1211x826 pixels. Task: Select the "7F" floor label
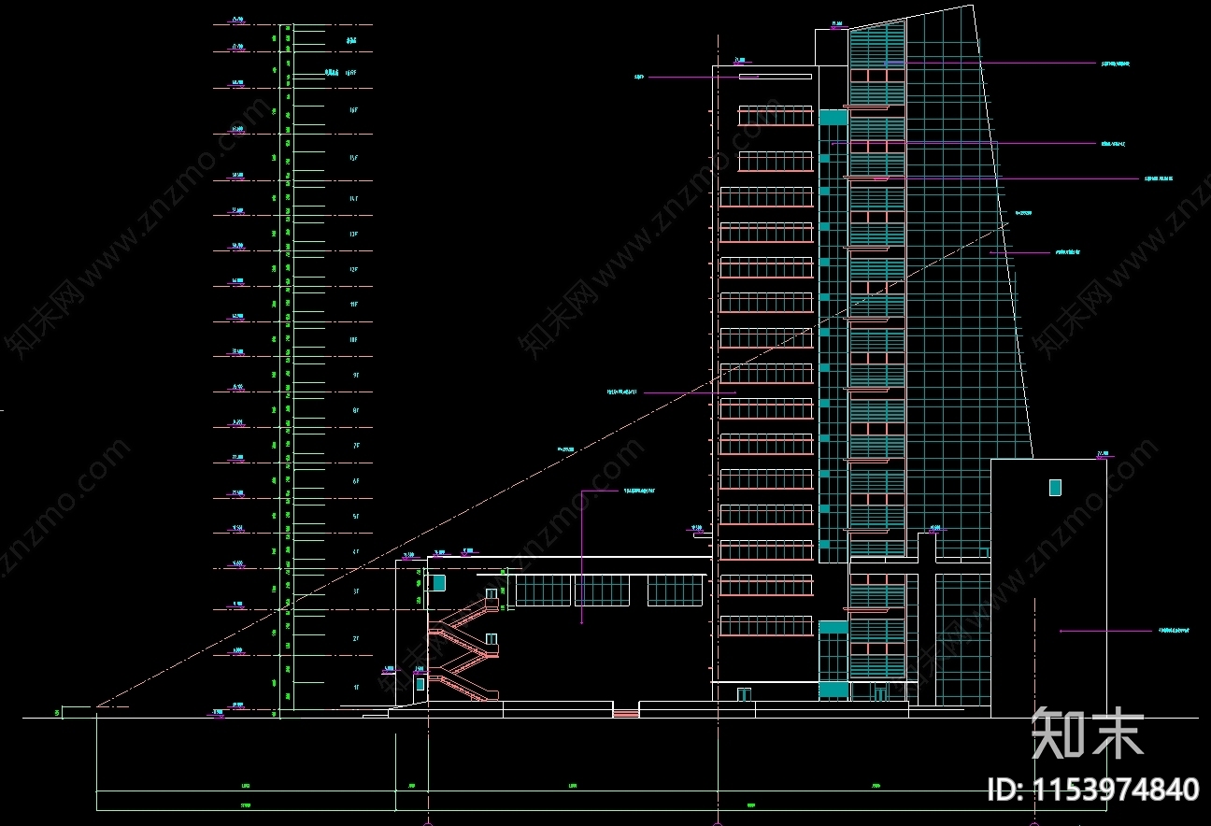point(355,446)
